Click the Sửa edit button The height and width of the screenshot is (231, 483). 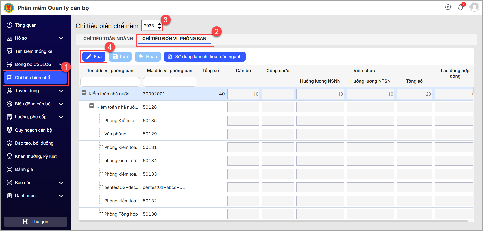pos(94,57)
